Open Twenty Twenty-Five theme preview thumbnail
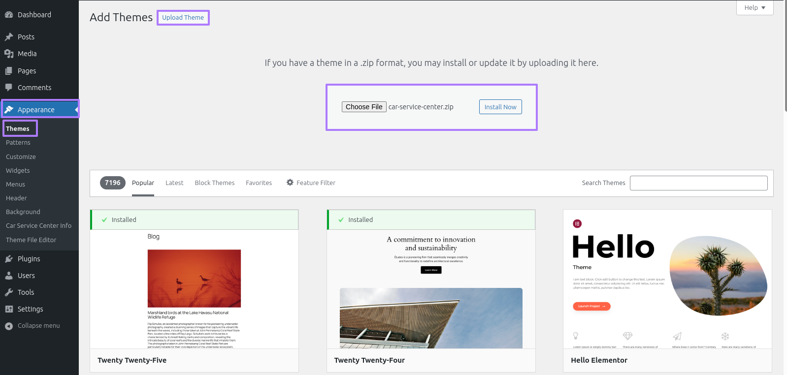This screenshot has height=375, width=787. tap(194, 289)
